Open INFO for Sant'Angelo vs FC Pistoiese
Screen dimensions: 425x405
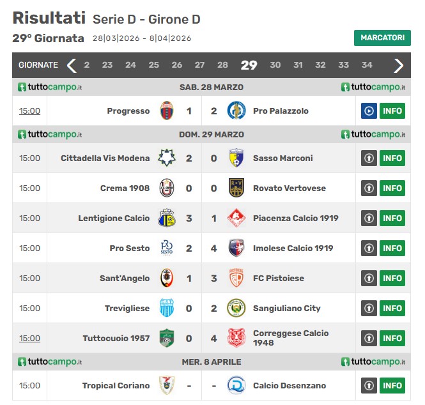point(392,279)
